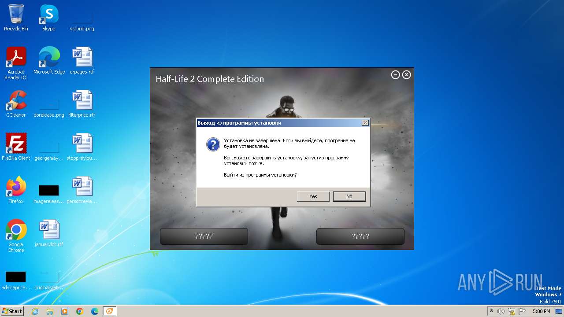Open Chrome from the taskbar
564x317 pixels.
pyautogui.click(x=80, y=311)
